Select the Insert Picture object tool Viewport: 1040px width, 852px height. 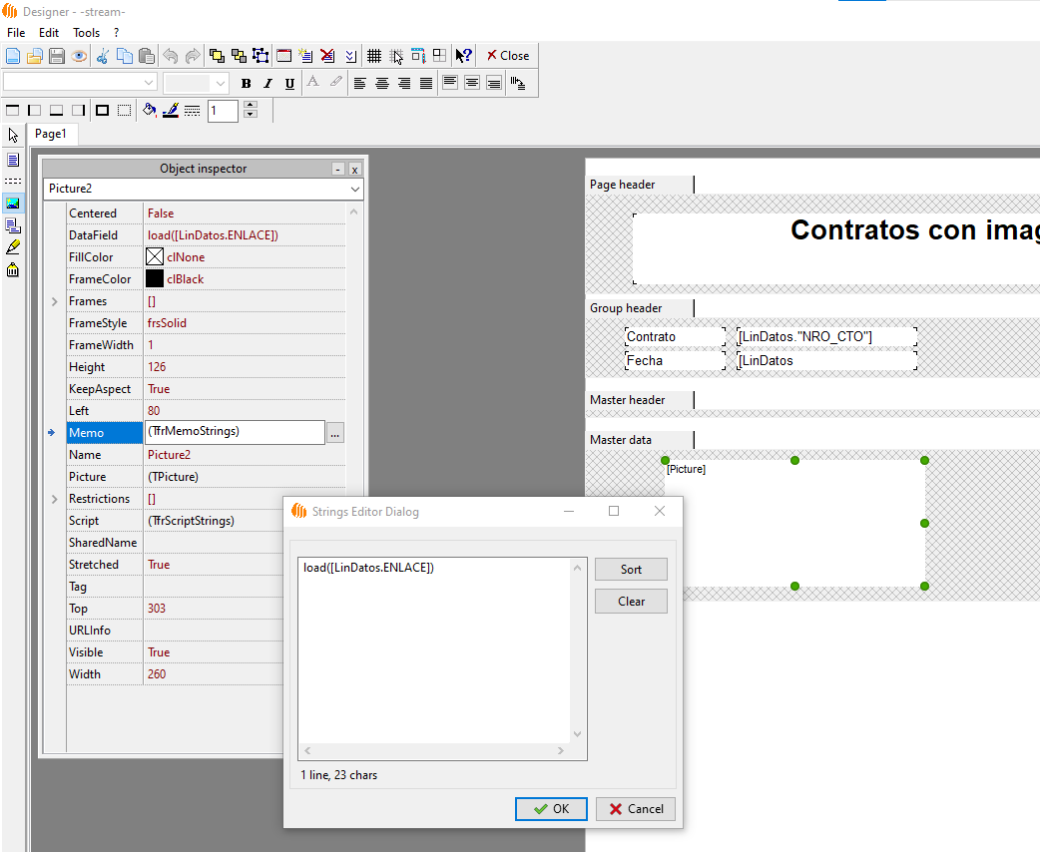coord(13,203)
